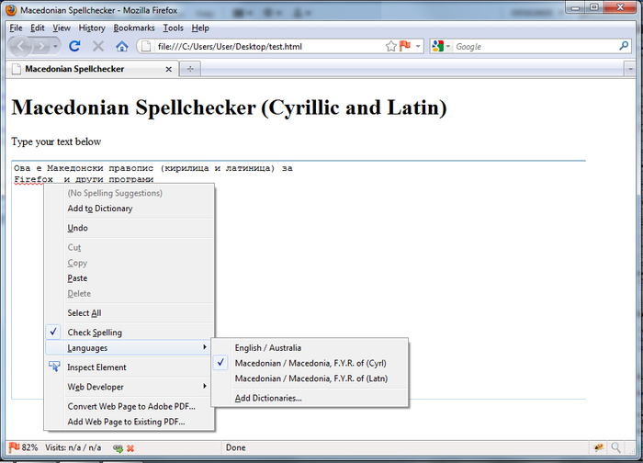Open the History menu

[92, 28]
